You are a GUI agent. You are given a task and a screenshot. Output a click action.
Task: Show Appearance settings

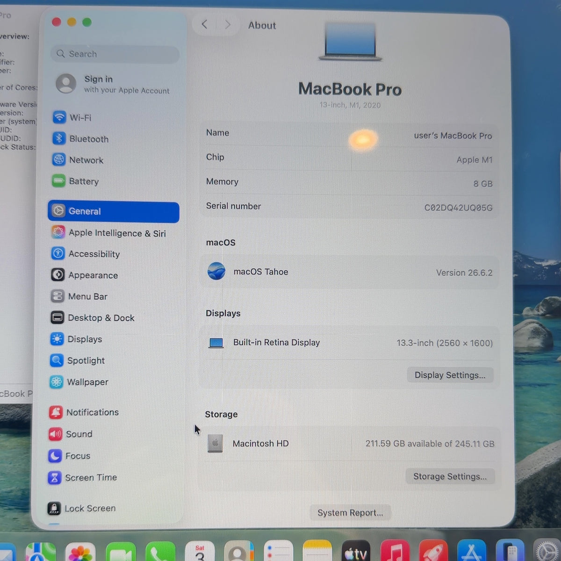(x=85, y=275)
